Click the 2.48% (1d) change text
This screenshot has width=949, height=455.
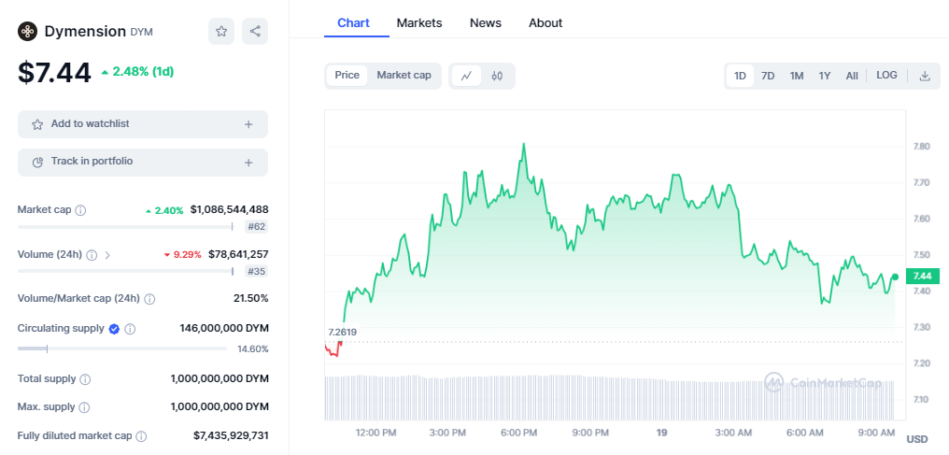(x=143, y=71)
